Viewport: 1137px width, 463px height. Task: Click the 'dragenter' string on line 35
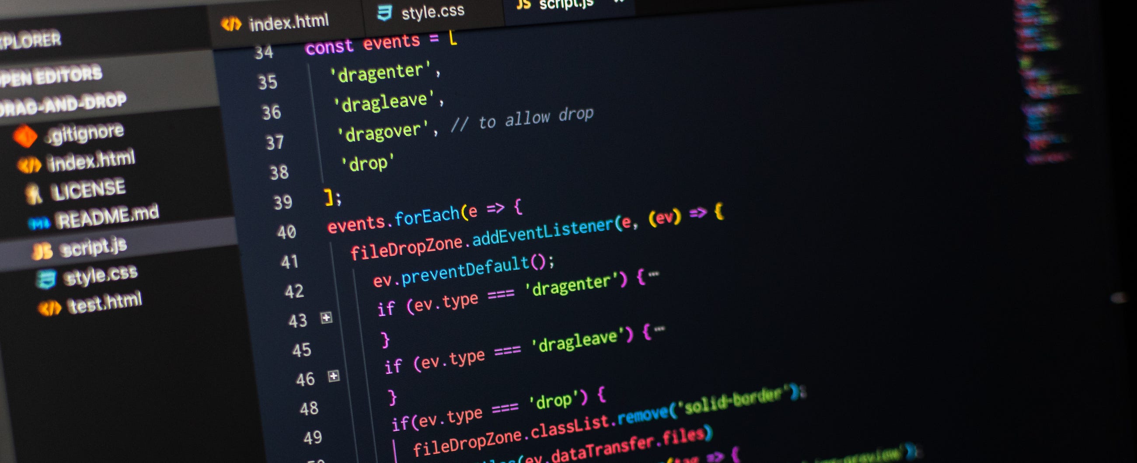coord(380,73)
